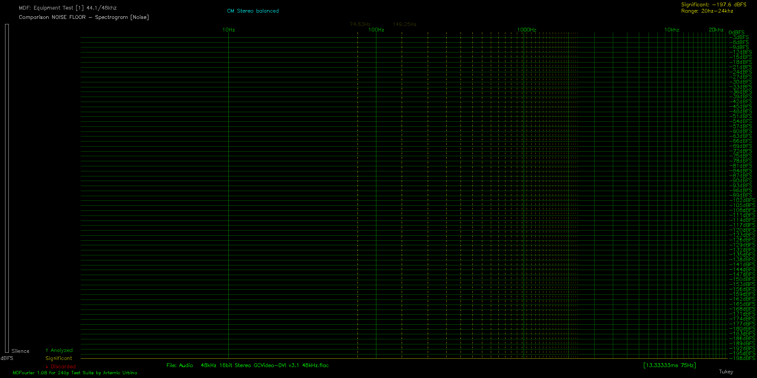Click the "1000Hz" axis label
757x378 pixels.
tap(527, 30)
